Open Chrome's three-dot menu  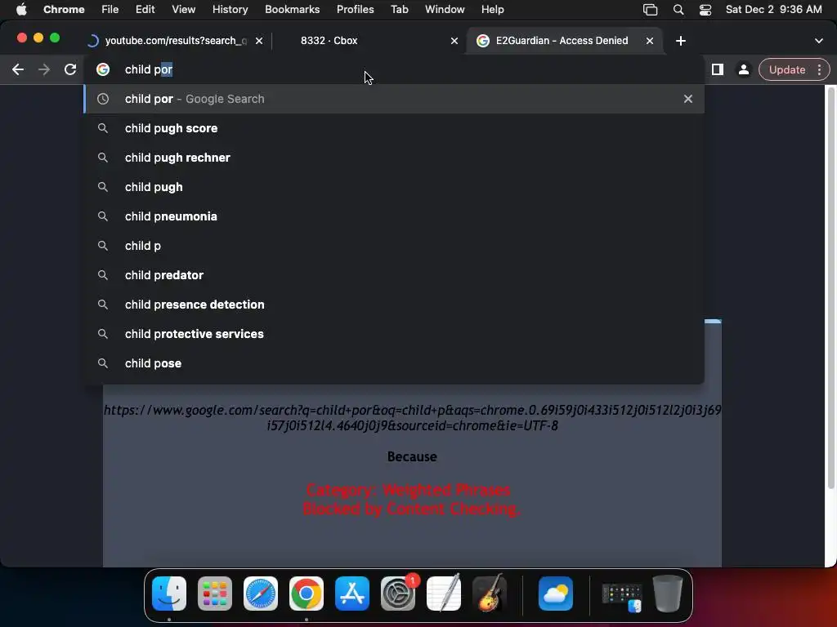point(819,70)
